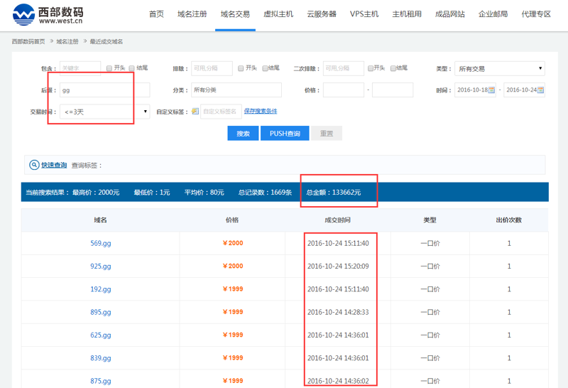Check the 包含 开头 checkbox

pos(109,68)
